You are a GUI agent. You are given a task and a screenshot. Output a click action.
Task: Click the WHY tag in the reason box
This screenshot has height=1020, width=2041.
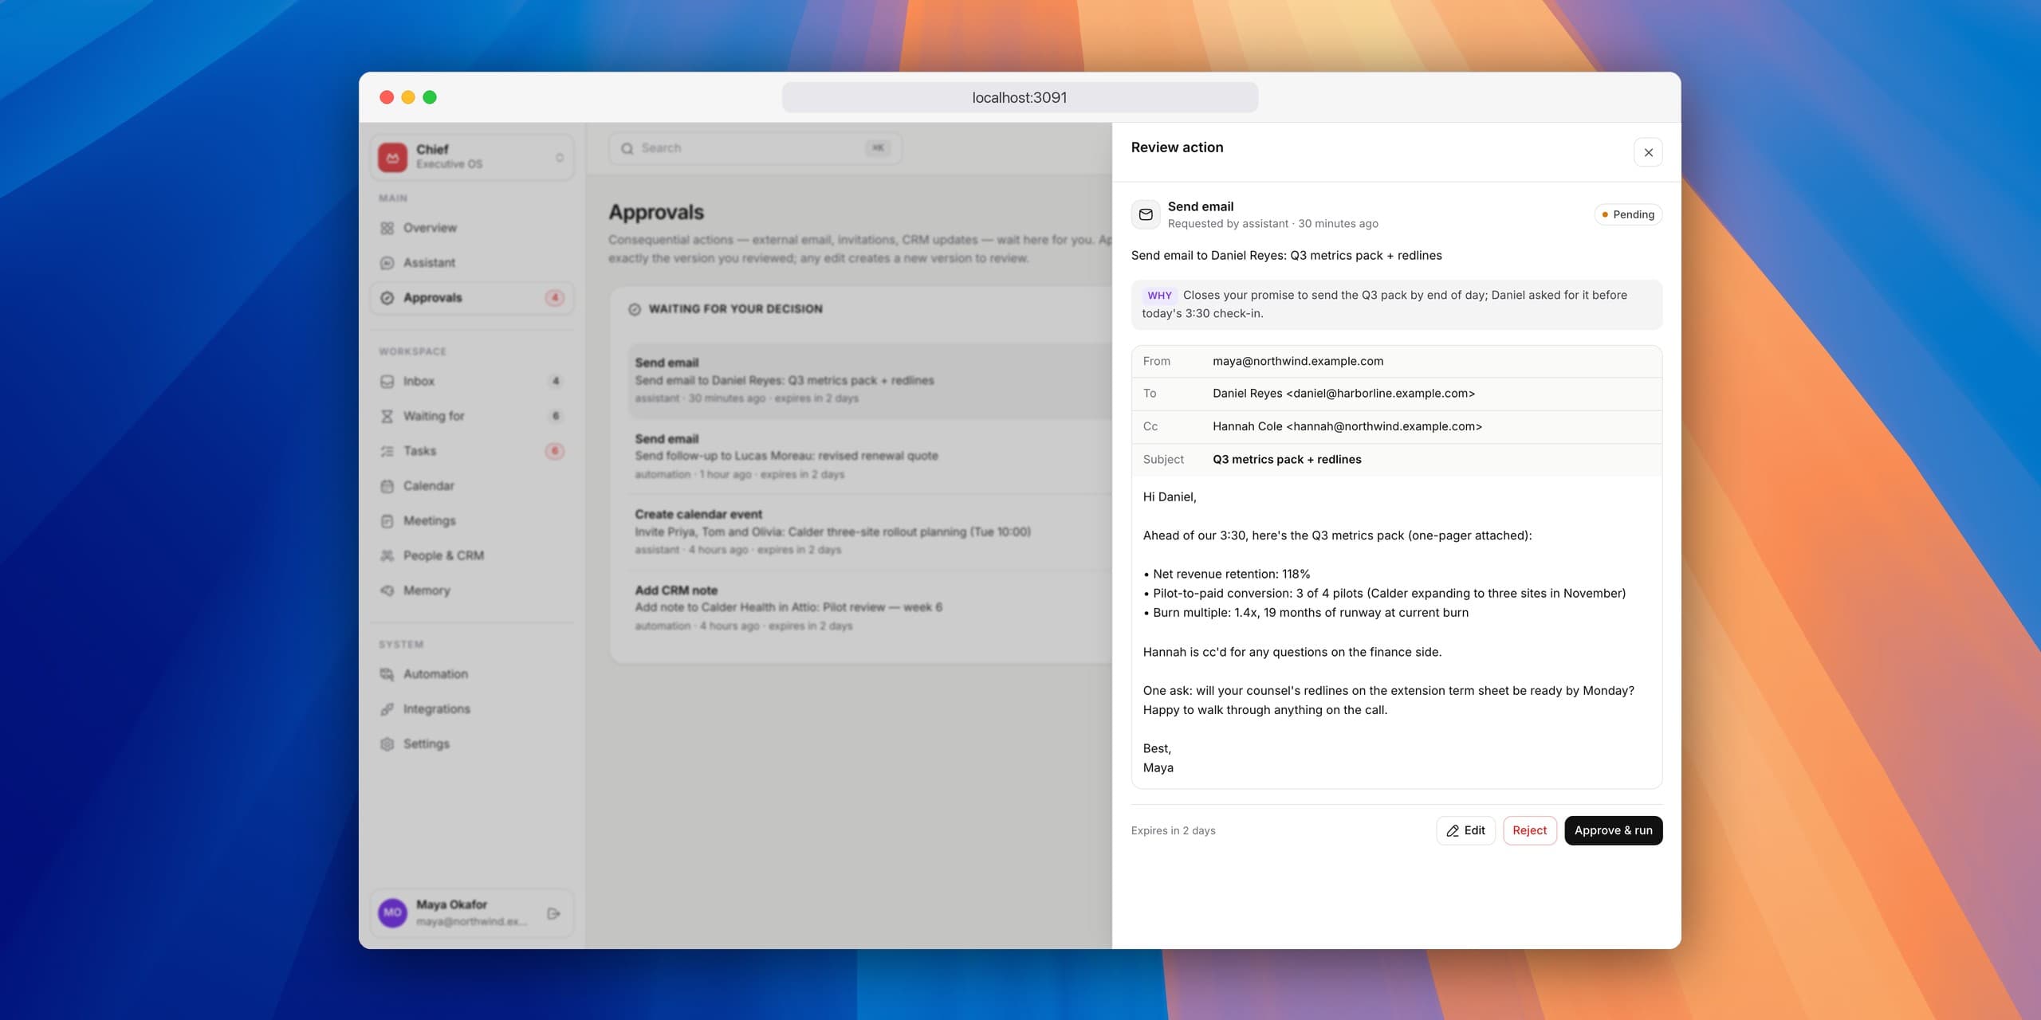coord(1159,295)
